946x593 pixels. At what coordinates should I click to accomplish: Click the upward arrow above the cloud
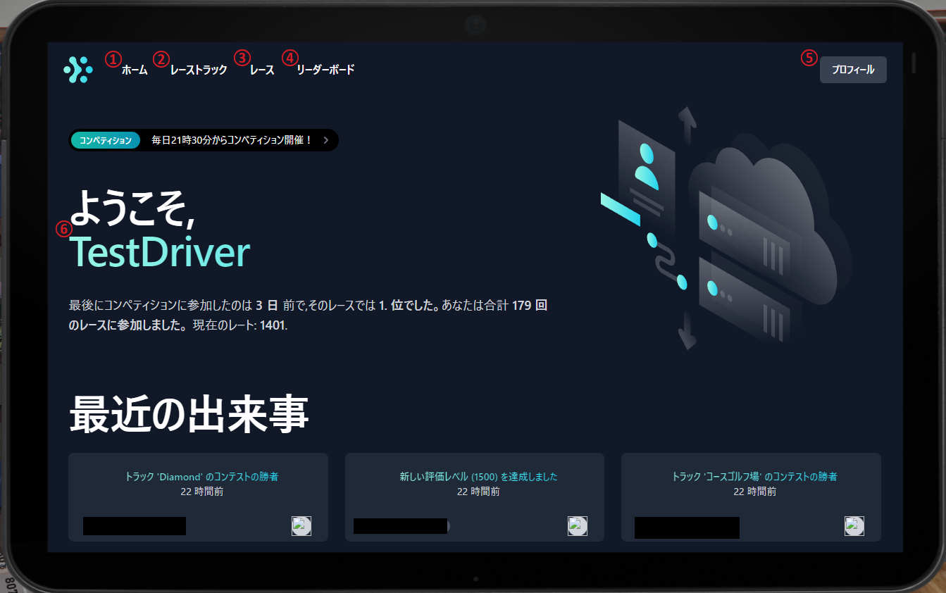pyautogui.click(x=687, y=125)
